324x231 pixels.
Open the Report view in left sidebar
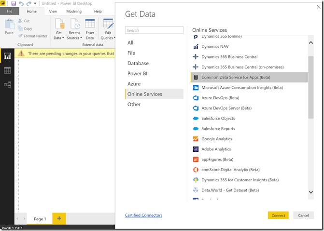point(7,56)
